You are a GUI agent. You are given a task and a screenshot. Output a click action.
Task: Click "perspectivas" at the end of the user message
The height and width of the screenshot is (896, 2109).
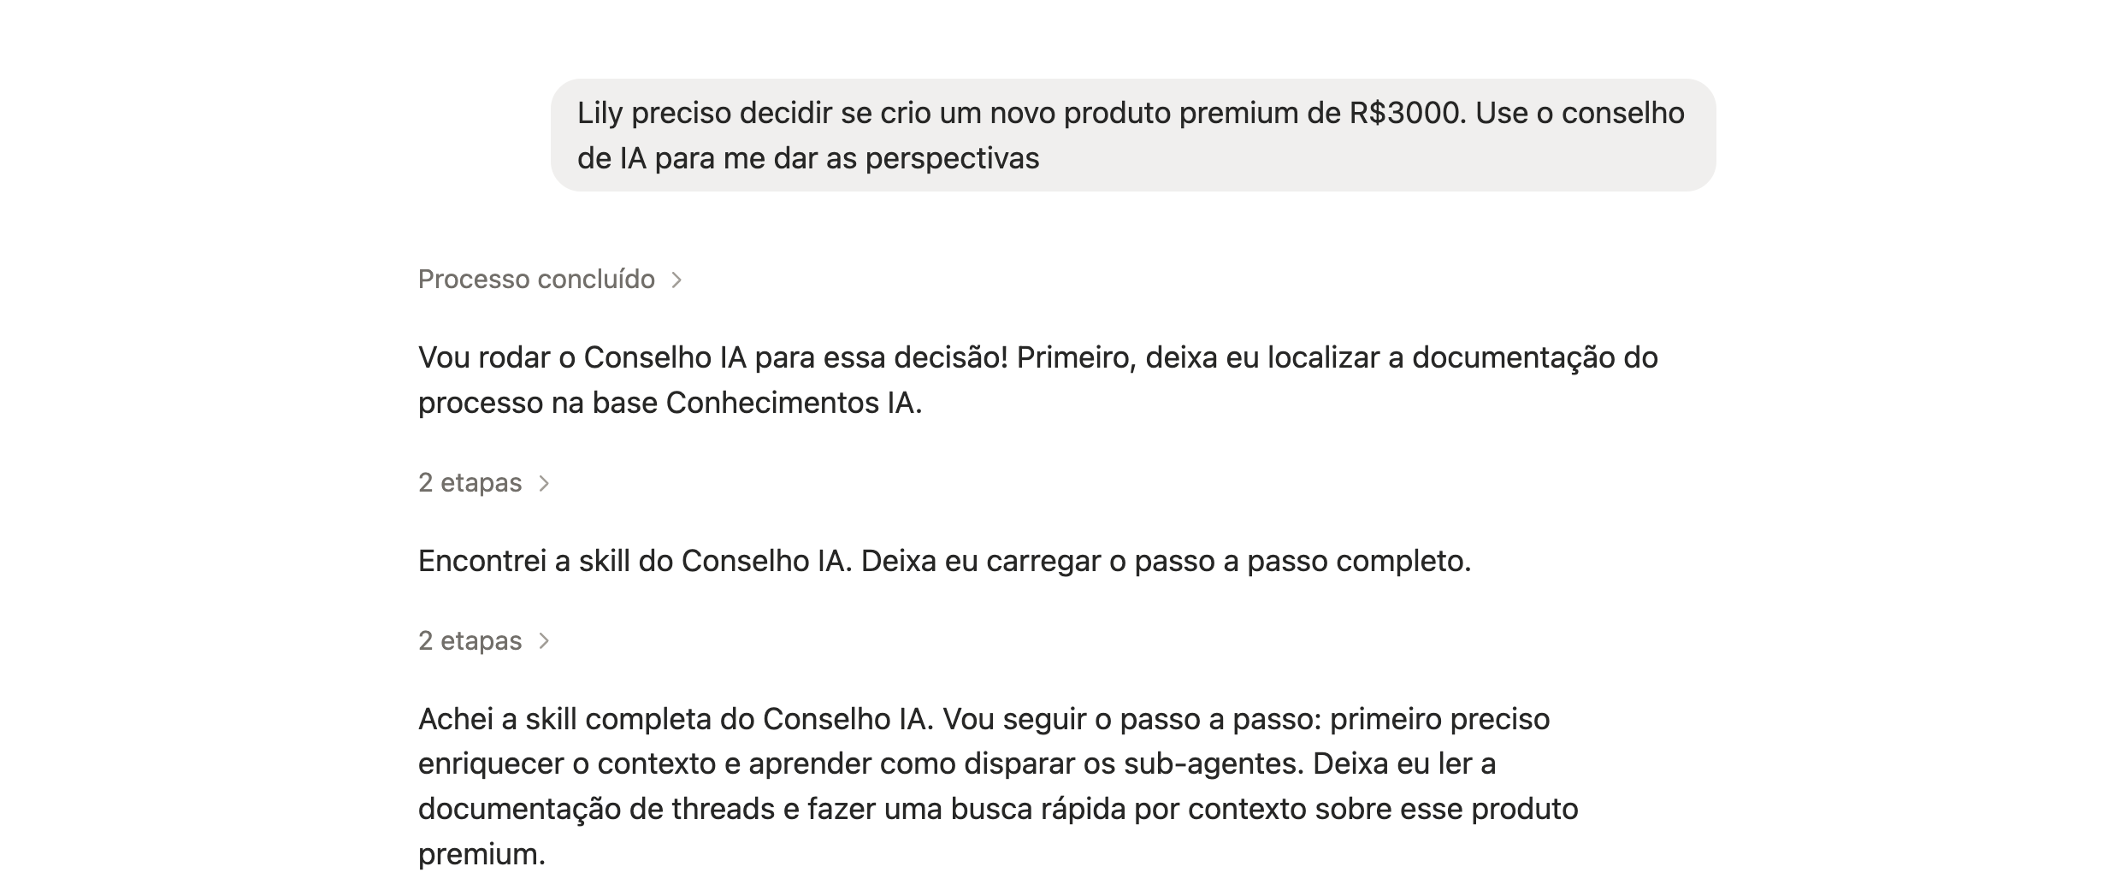pos(952,158)
